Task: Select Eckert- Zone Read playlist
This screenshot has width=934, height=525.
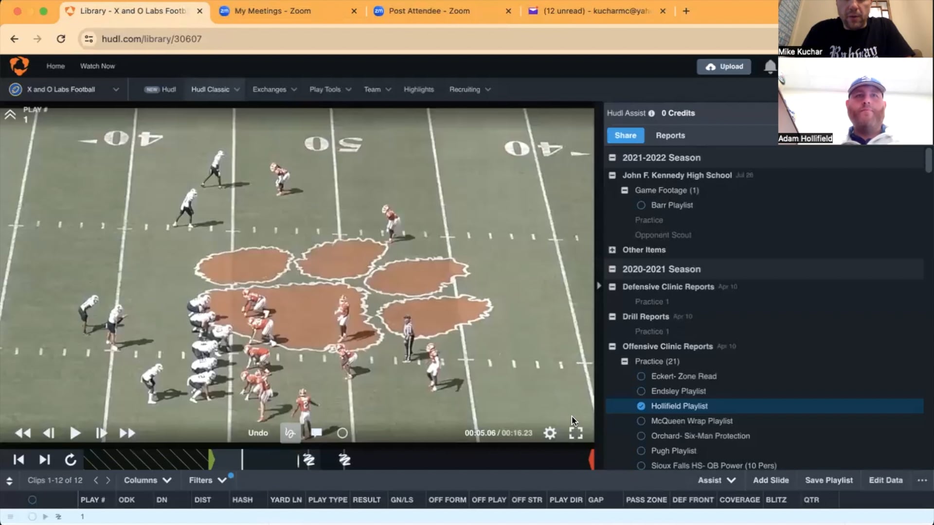Action: (641, 376)
